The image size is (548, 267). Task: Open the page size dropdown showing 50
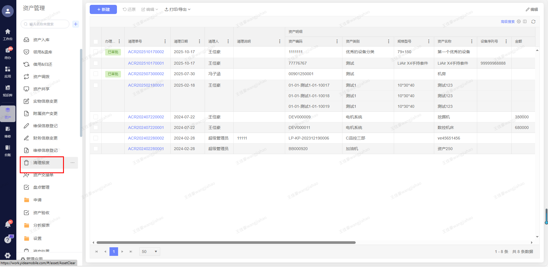(150, 252)
